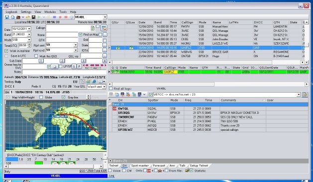The image size is (313, 182).
Task: Open the Modules menu
Action: [x=50, y=12]
